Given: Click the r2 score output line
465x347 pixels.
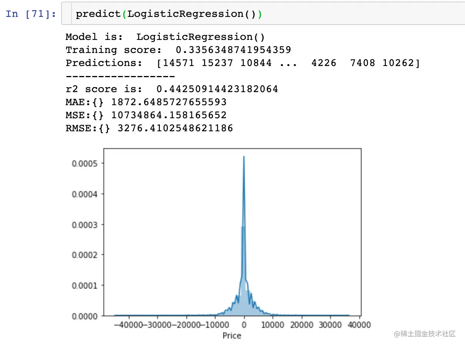Looking at the screenshot, I should [x=172, y=89].
